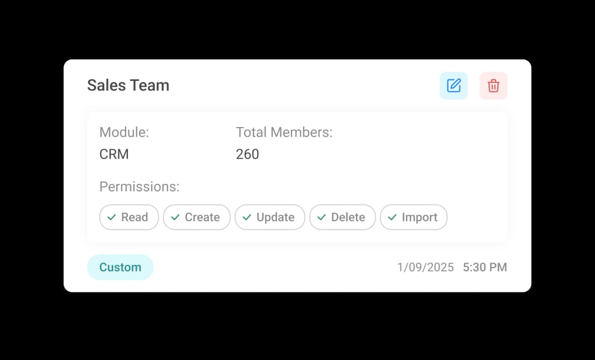Select the Custom role badge

[120, 267]
